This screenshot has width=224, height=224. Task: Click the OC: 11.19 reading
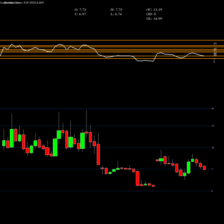point(154,10)
